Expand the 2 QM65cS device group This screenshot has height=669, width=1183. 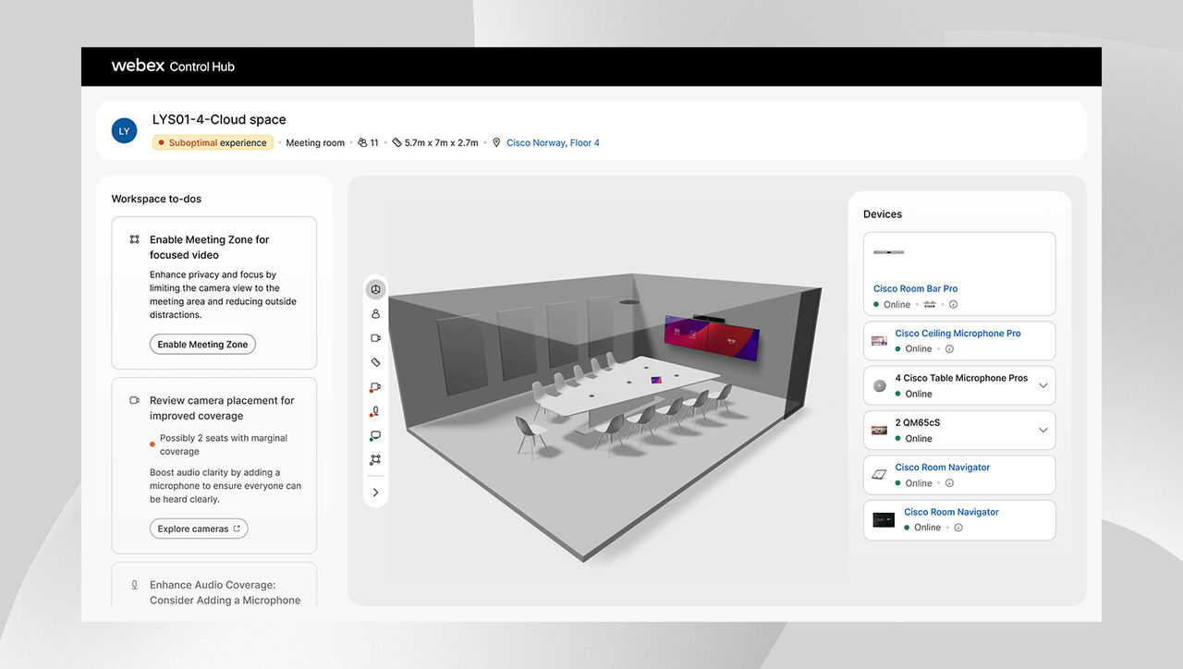coord(1043,430)
